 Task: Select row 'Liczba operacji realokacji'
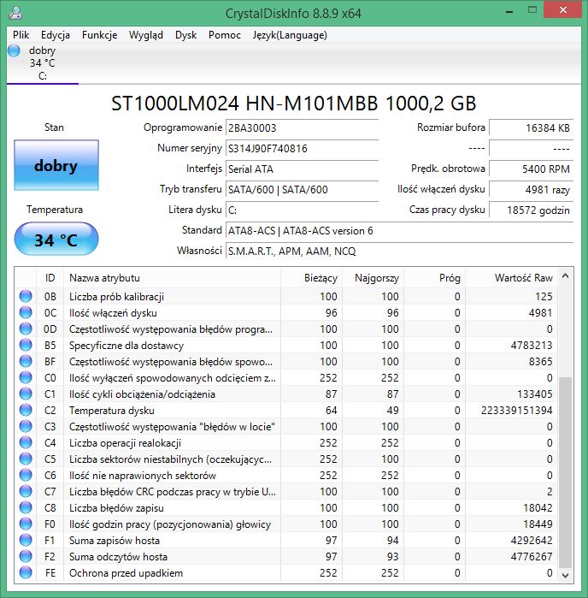pos(286,443)
